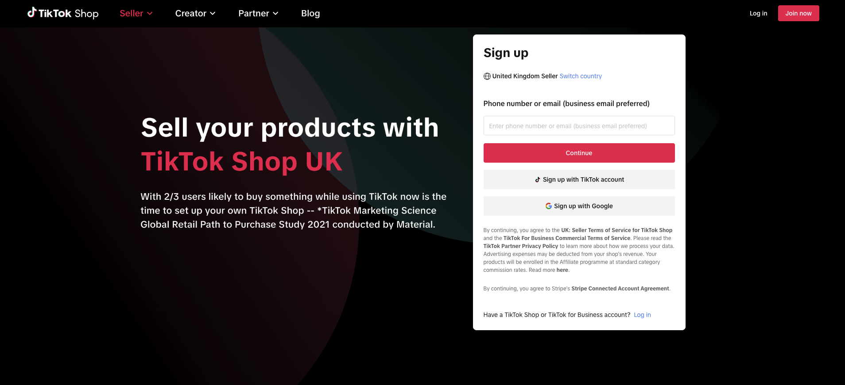Open TikTok For Business Commercial Terms link
845x385 pixels.
point(566,238)
